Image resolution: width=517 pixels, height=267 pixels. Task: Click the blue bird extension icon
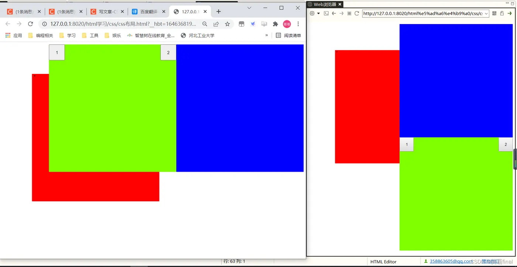pos(253,24)
